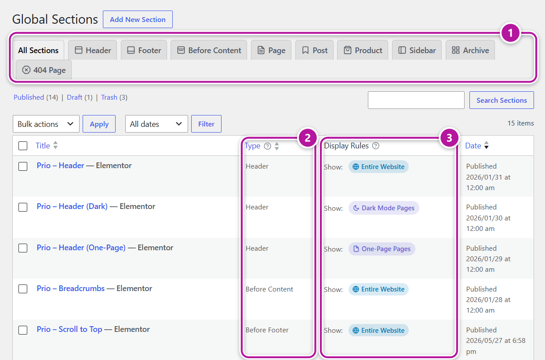Click the Type column sort arrows
The image size is (545, 360).
point(277,146)
